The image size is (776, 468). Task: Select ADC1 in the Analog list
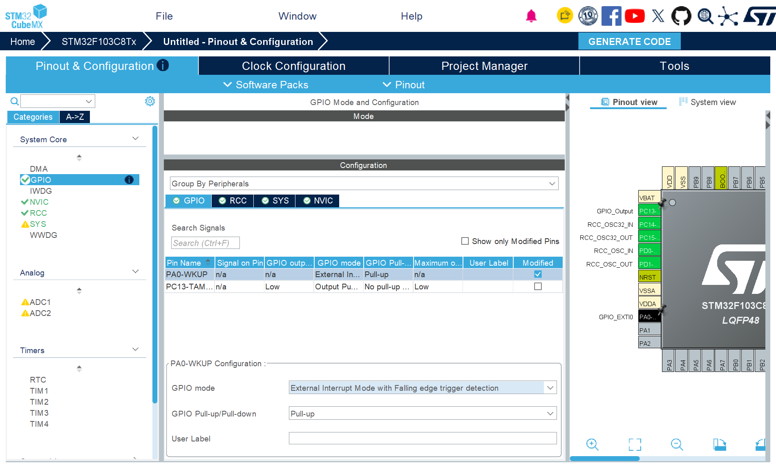[40, 302]
